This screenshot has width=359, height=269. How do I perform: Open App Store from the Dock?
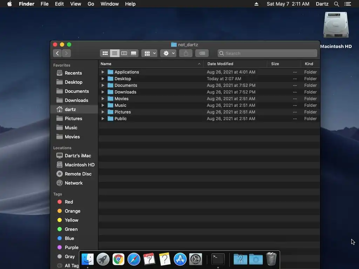point(180,259)
